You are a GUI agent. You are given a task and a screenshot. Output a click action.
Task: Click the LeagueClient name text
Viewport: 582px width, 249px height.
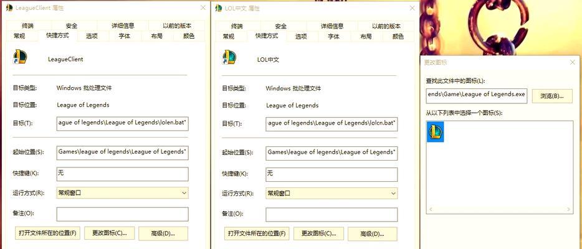pyautogui.click(x=65, y=59)
